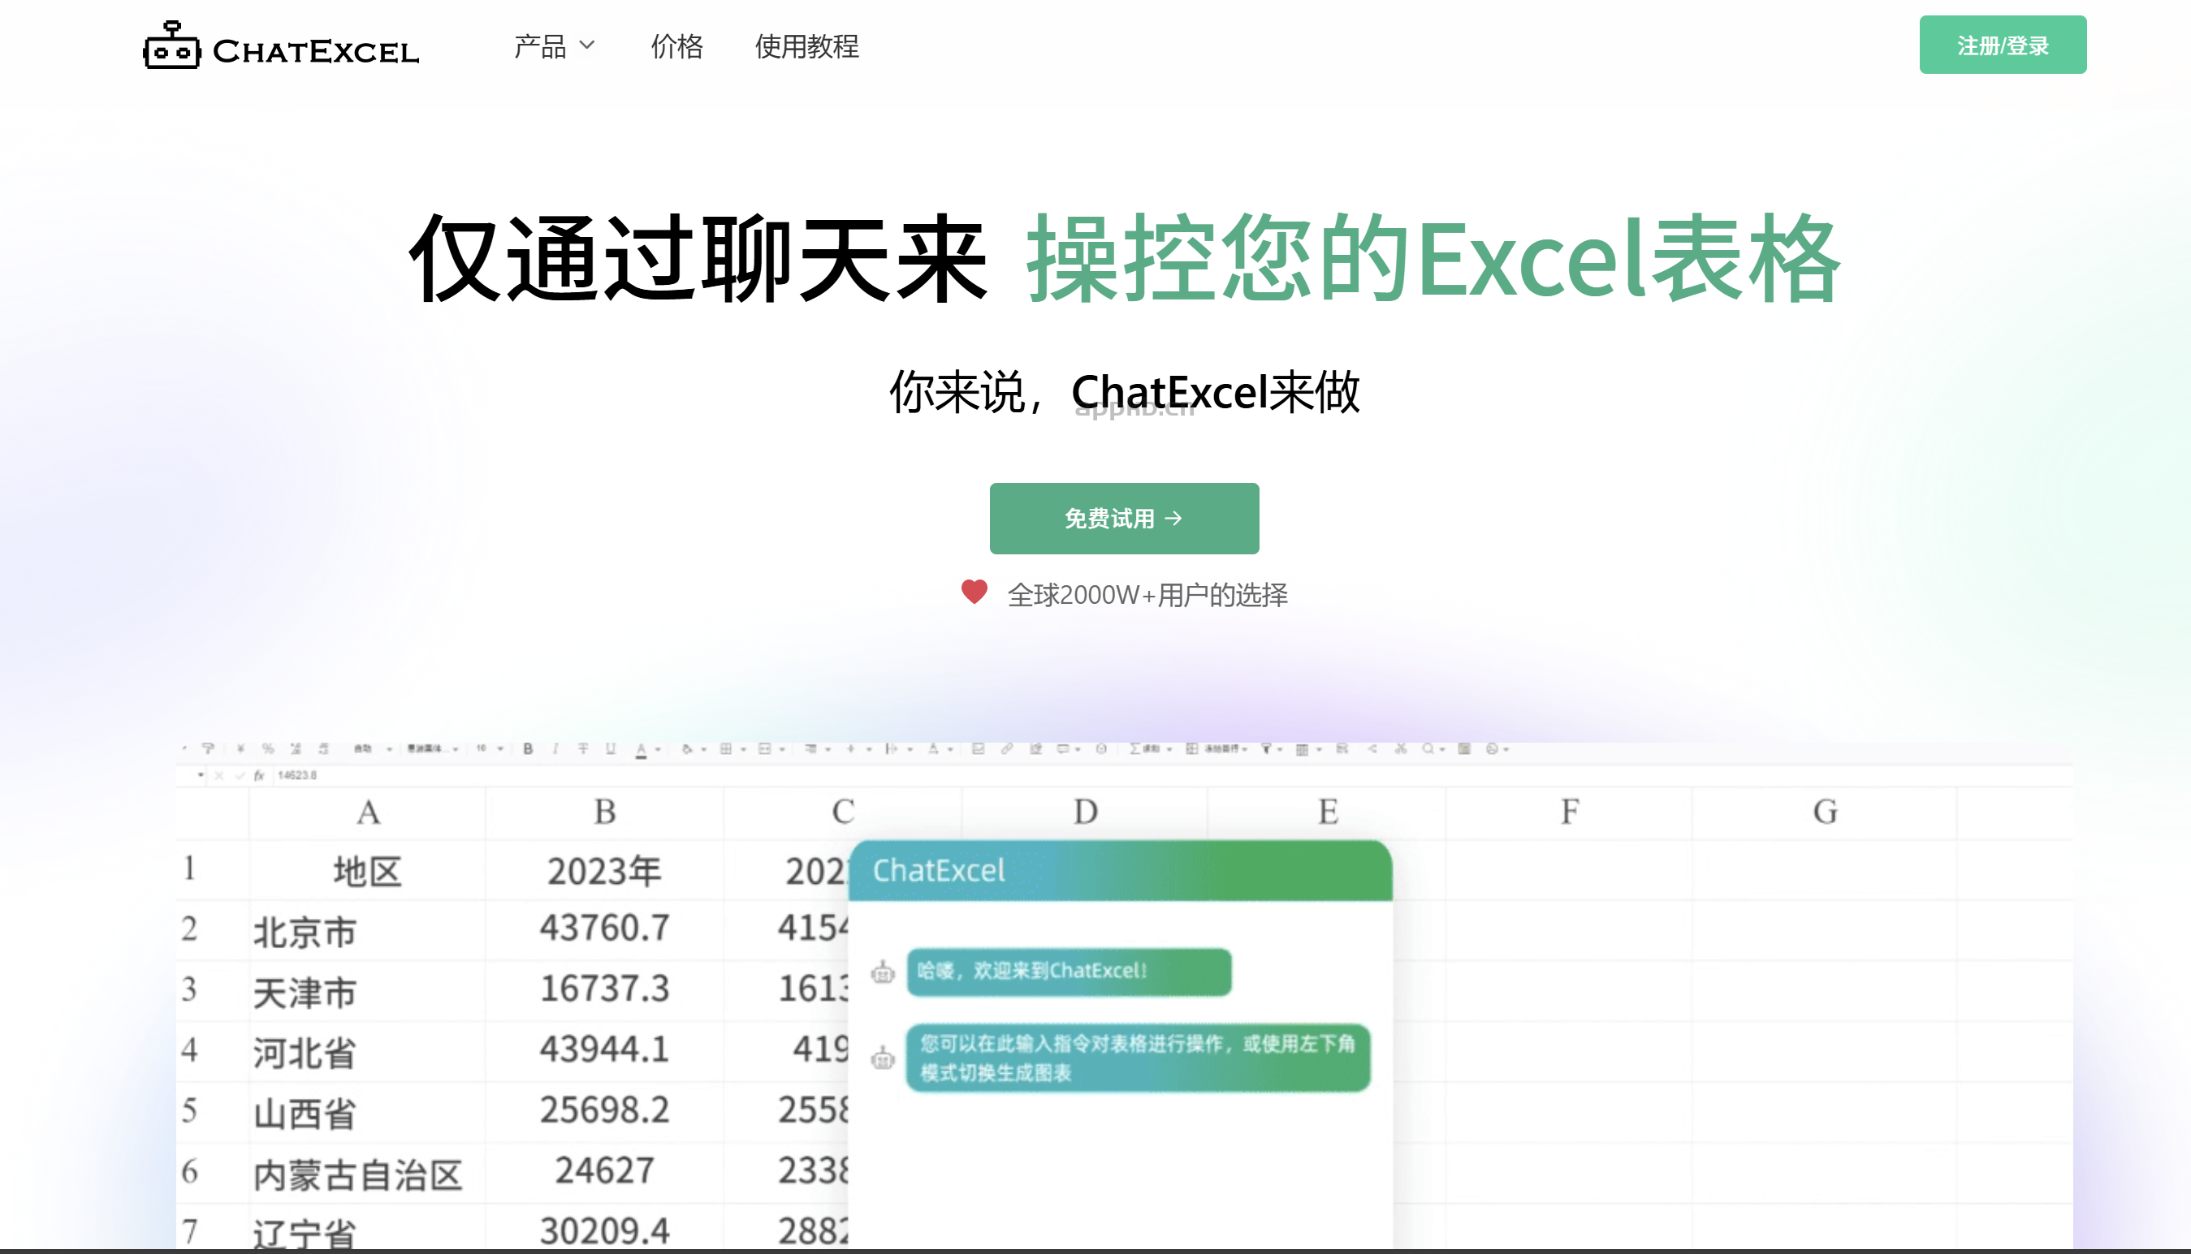
Task: Click cell with value 25698.2
Action: click(605, 1111)
